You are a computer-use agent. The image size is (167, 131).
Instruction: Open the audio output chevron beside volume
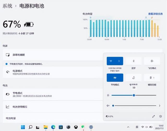pyautogui.click(x=159, y=106)
